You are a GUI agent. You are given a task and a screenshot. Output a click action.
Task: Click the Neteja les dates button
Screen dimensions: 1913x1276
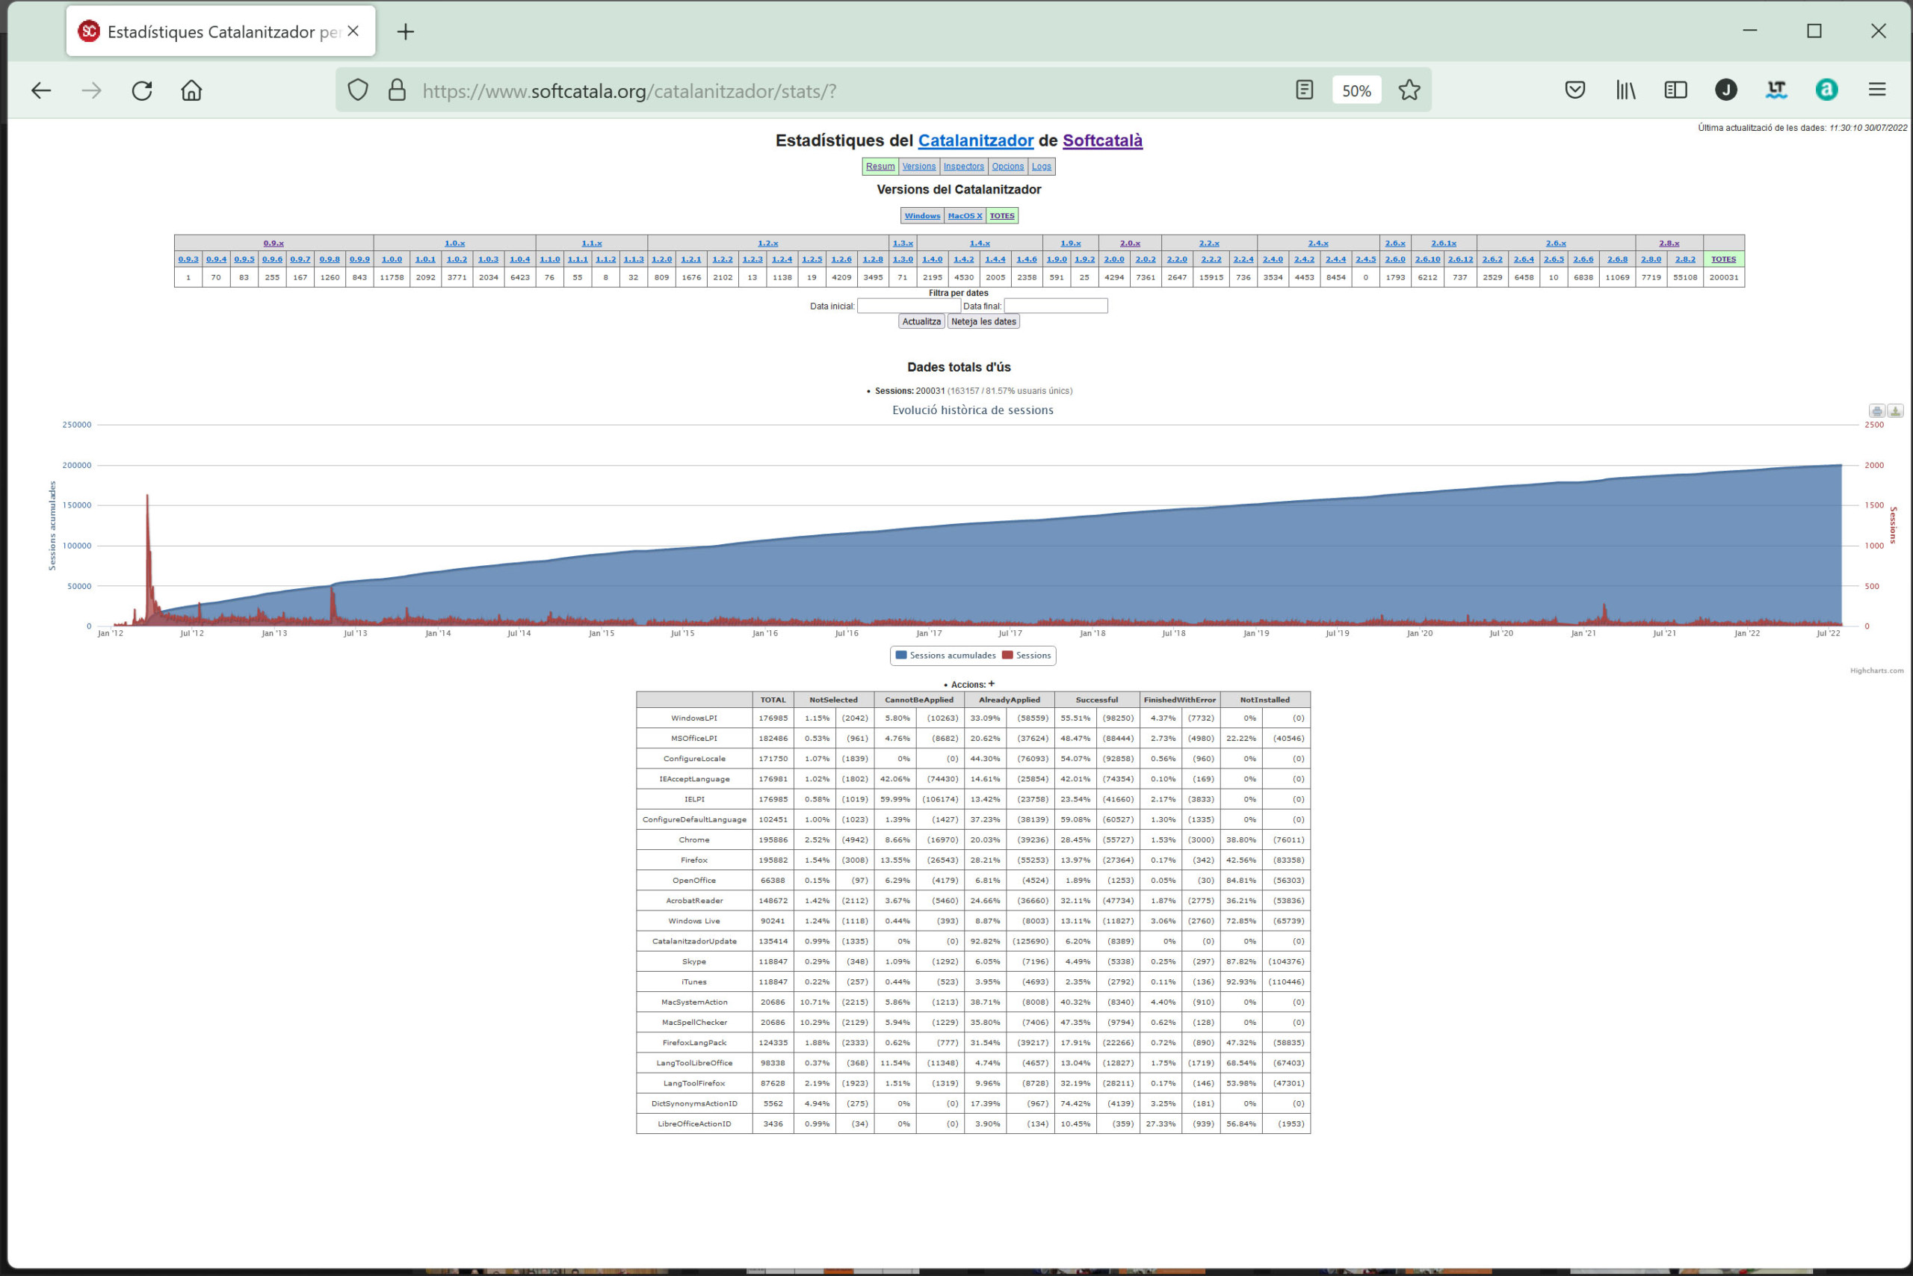pos(983,321)
